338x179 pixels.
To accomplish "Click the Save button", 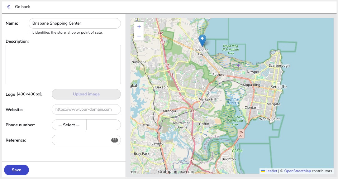I will tap(17, 170).
